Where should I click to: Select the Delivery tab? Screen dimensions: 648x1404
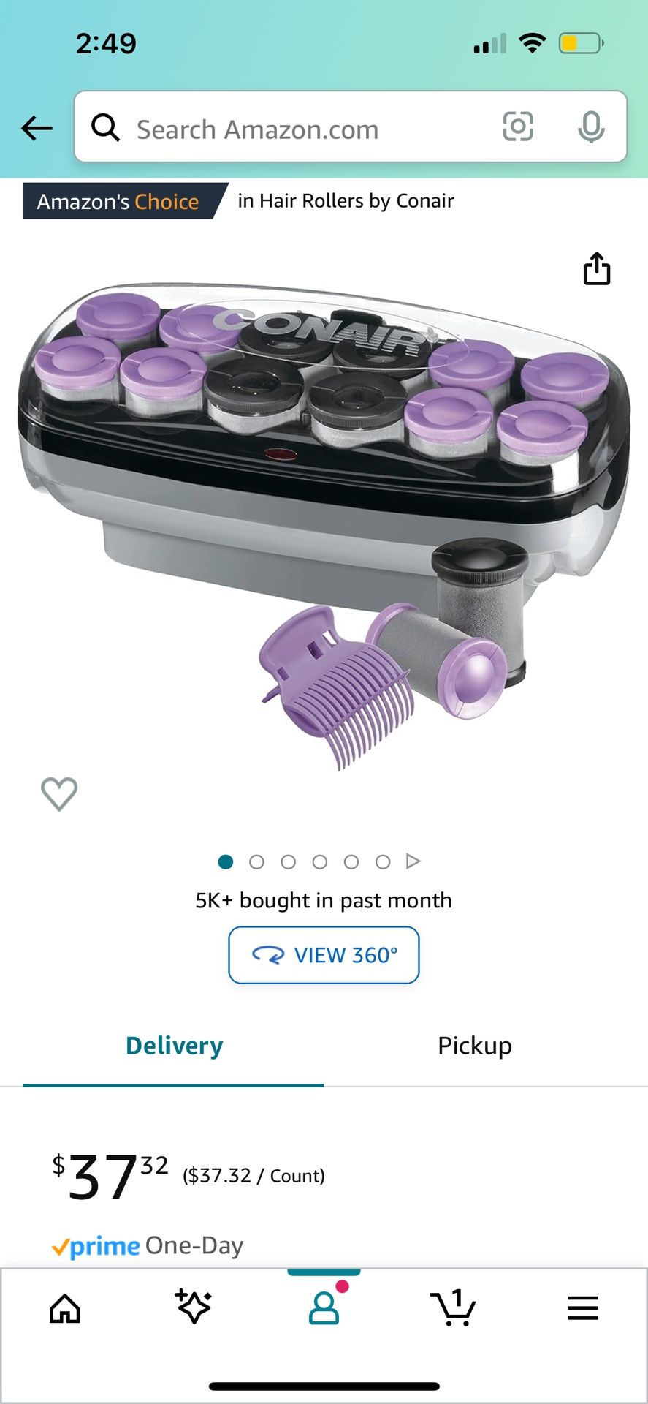(174, 1046)
